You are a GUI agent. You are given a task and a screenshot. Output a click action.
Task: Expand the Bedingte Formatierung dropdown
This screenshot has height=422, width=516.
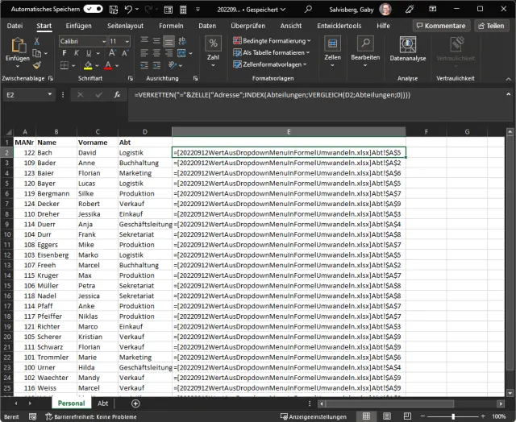[x=273, y=41]
